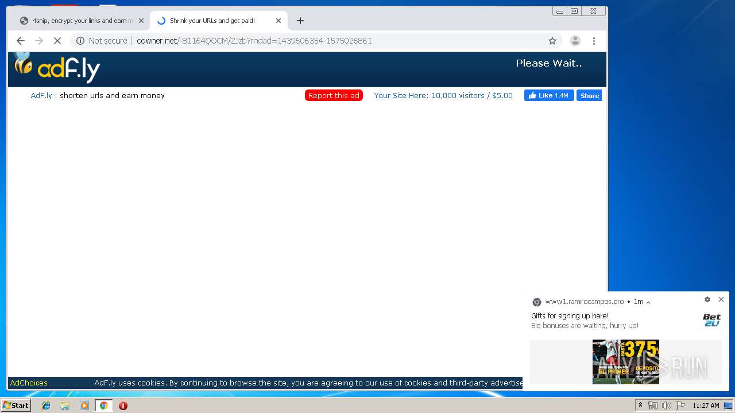Click the adf.ly bee logo
Screen dimensions: 735x413
[x=56, y=68]
